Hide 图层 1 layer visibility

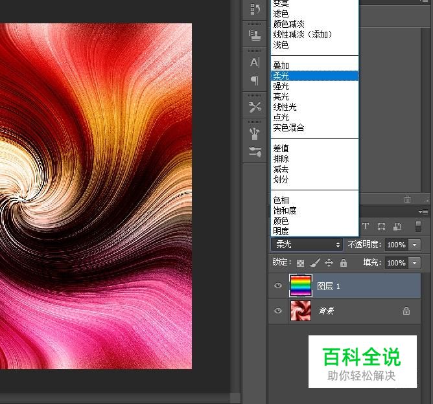[x=278, y=286]
